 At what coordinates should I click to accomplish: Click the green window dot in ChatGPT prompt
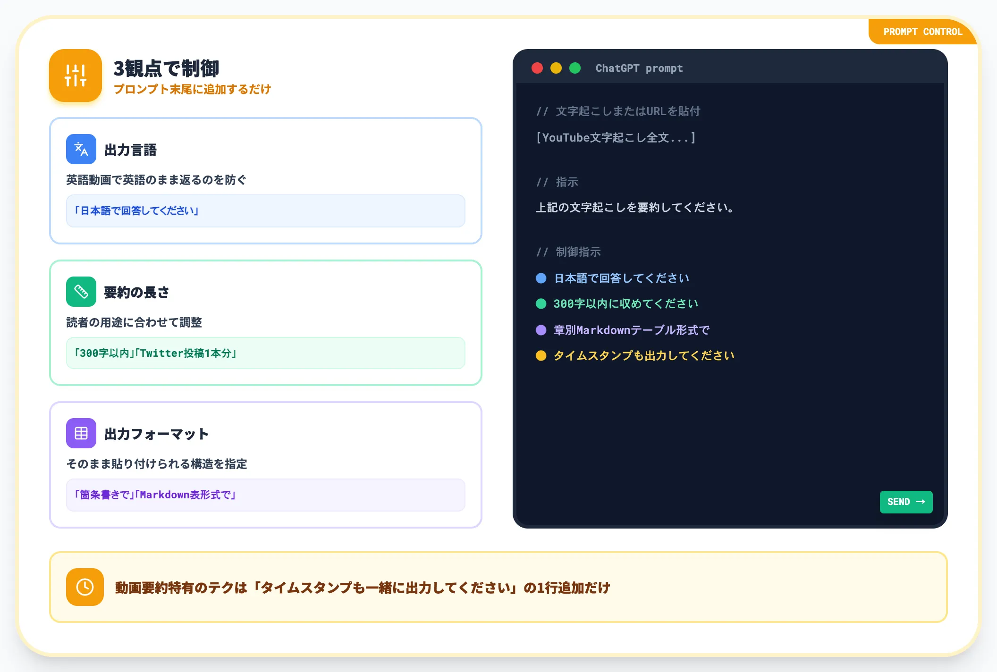pos(575,68)
